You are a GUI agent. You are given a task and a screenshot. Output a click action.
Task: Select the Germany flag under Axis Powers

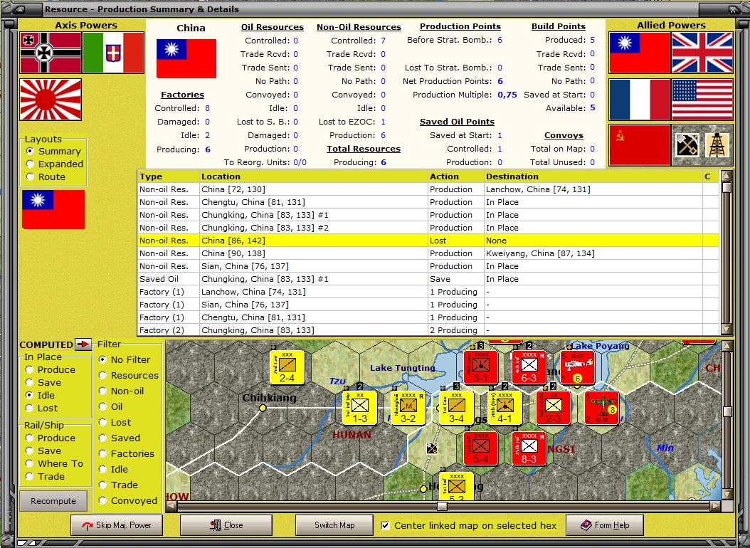point(51,53)
